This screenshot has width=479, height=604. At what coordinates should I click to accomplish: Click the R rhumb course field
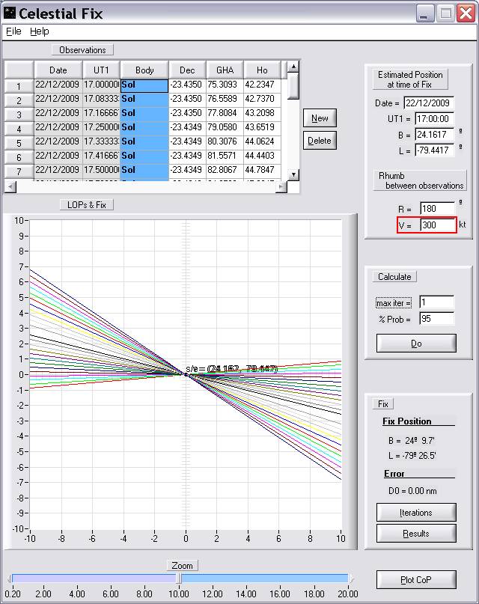pos(437,208)
